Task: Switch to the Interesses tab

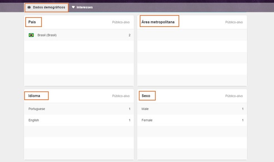Action: pyautogui.click(x=84, y=7)
